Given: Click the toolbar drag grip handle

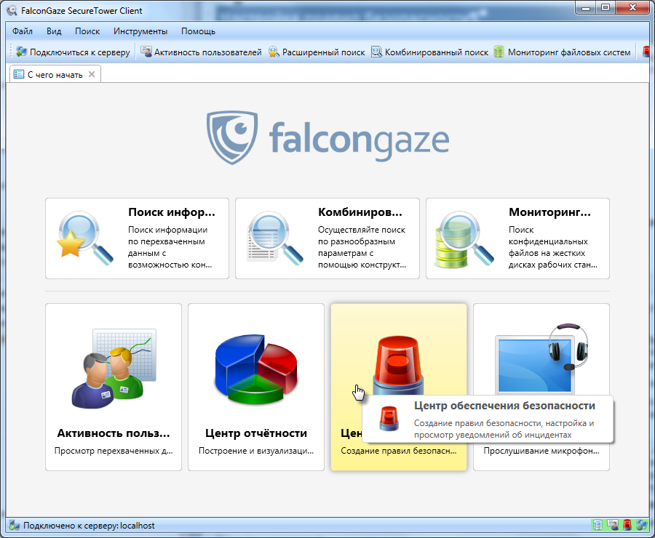Looking at the screenshot, I should (x=11, y=52).
